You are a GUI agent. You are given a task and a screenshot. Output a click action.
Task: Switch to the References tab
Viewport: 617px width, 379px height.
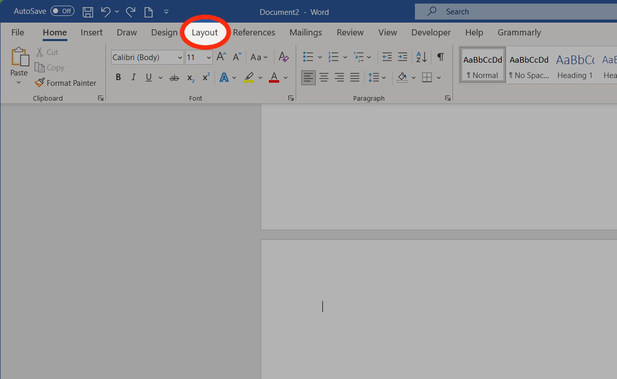[x=254, y=32]
